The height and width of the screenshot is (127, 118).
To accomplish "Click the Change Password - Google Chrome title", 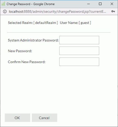I will click(31, 4).
